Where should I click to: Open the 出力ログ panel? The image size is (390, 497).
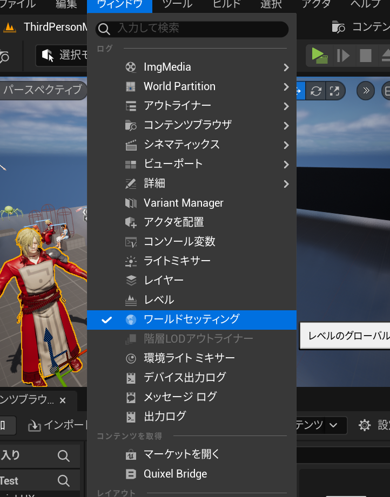(x=192, y=417)
